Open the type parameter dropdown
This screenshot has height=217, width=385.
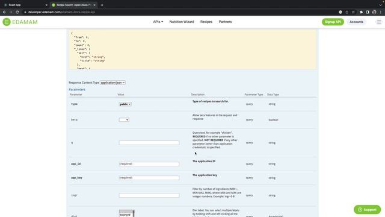pos(125,104)
